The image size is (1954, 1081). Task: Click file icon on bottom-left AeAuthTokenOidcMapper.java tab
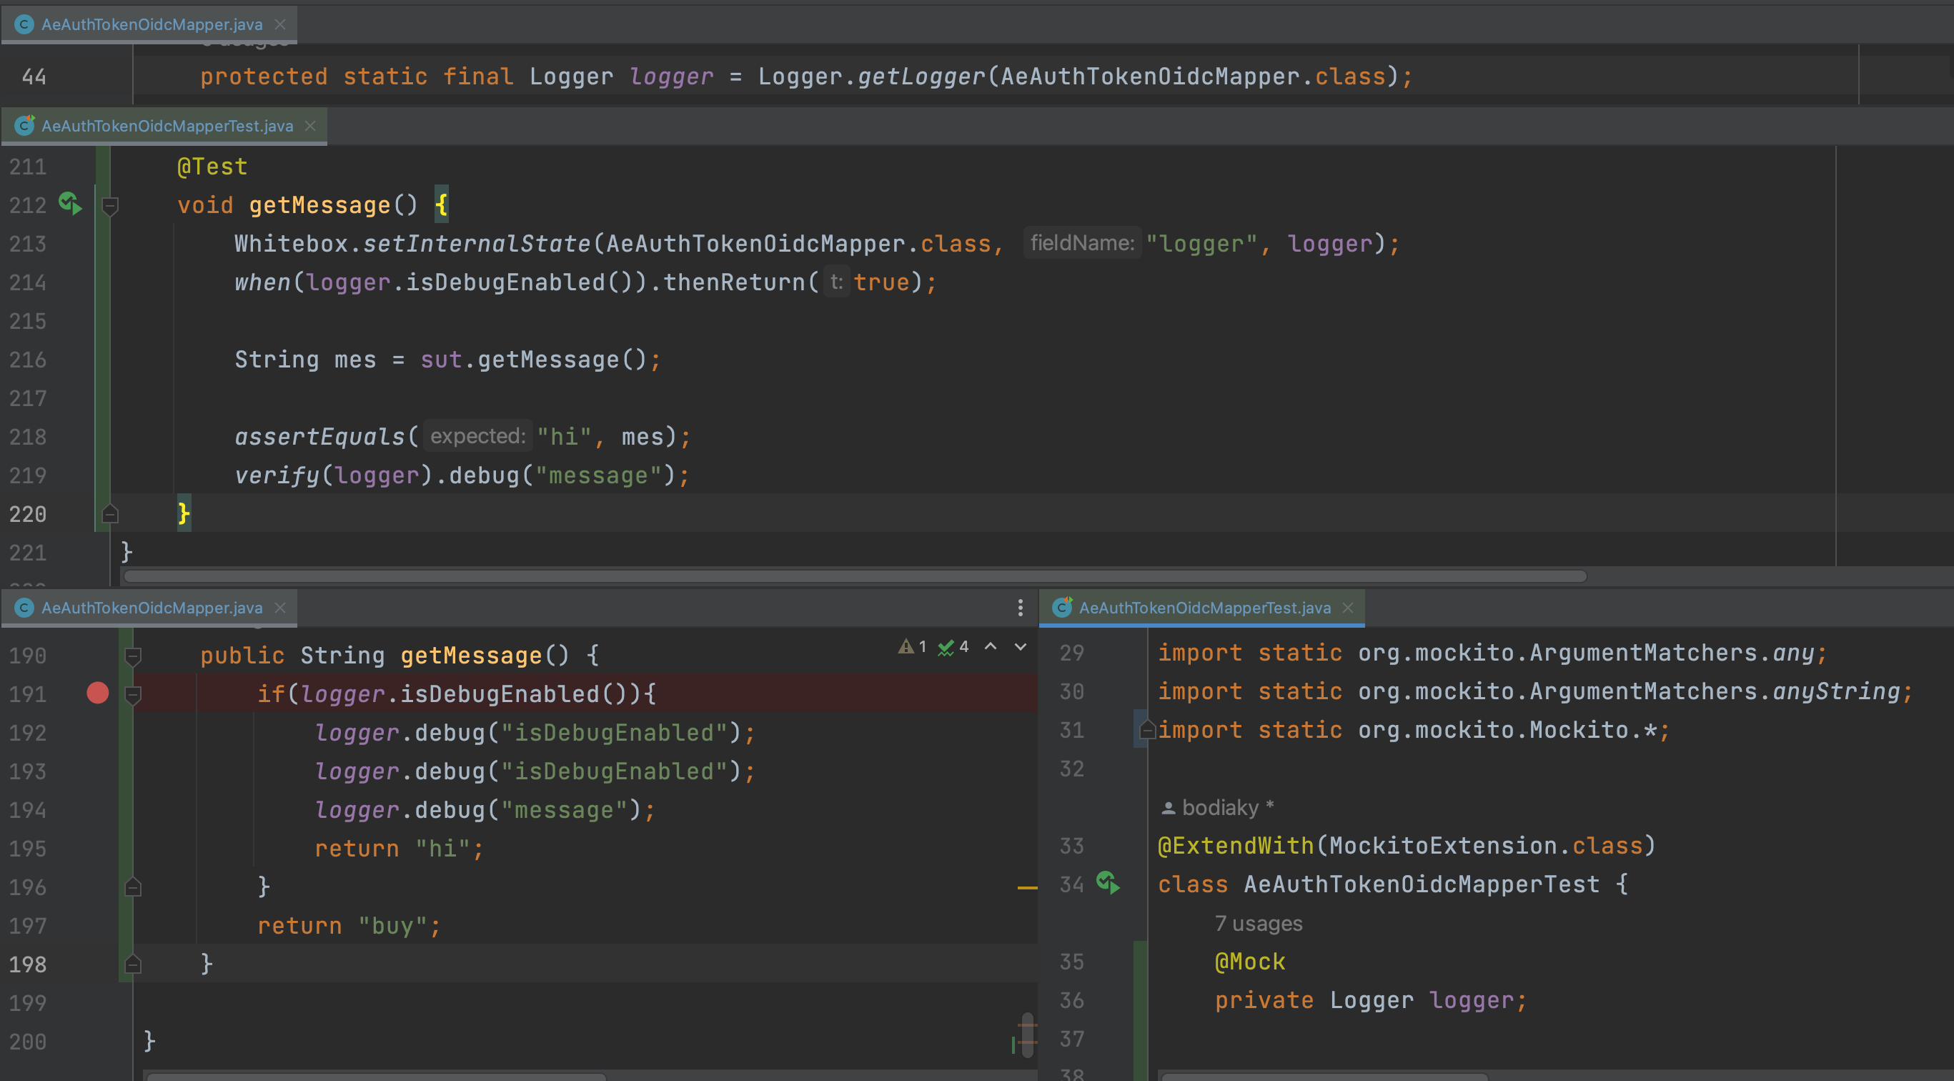pyautogui.click(x=24, y=607)
